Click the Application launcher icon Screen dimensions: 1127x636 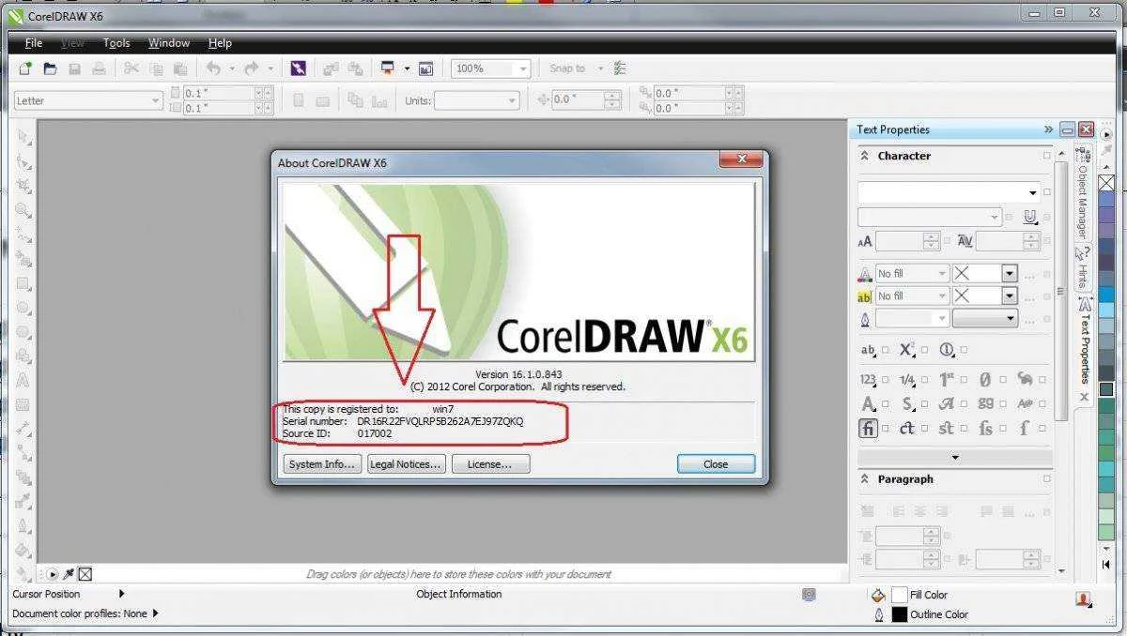coord(387,68)
